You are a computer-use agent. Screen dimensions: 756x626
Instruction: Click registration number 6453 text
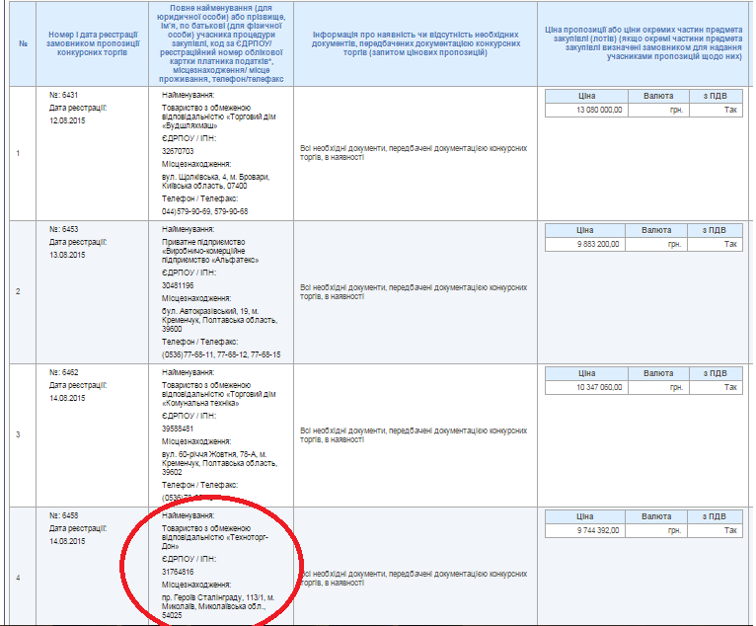(x=63, y=229)
